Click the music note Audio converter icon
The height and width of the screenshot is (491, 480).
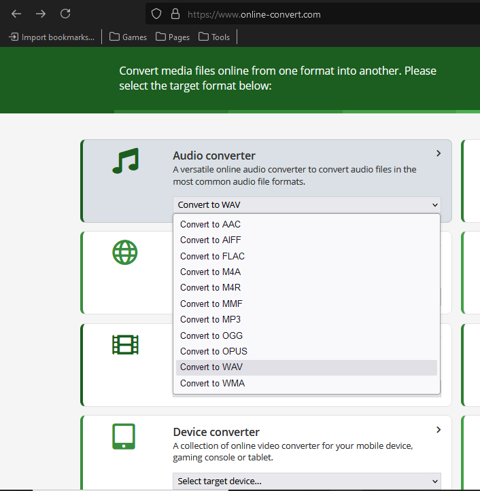[125, 161]
